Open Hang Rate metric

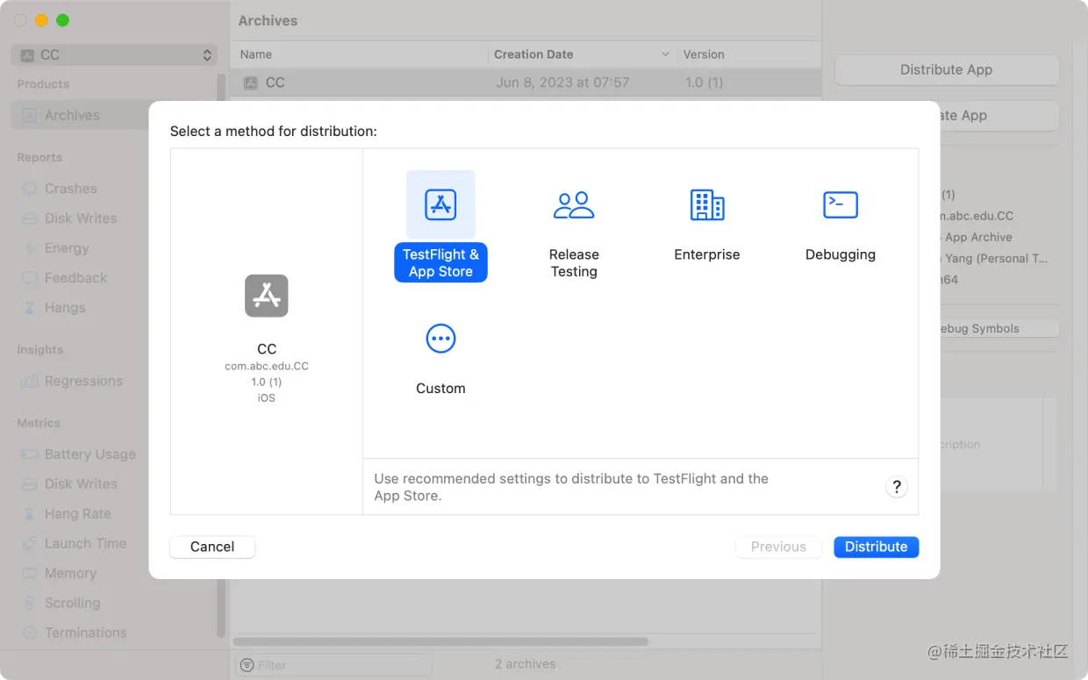tap(78, 514)
